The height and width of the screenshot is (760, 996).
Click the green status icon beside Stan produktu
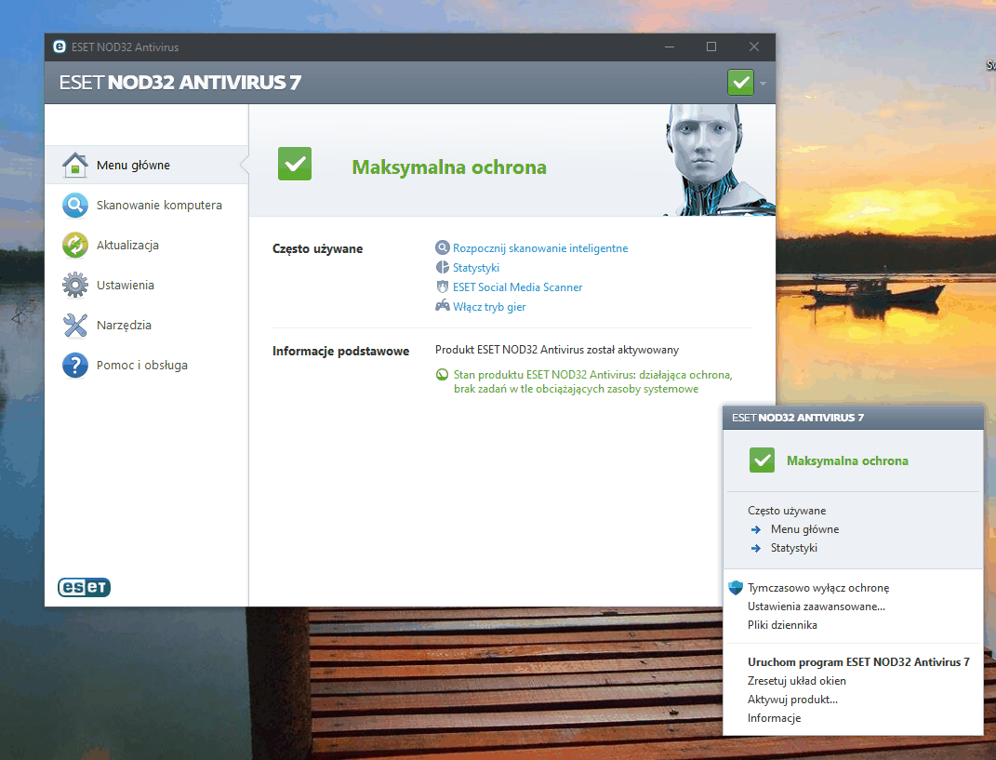(x=442, y=374)
